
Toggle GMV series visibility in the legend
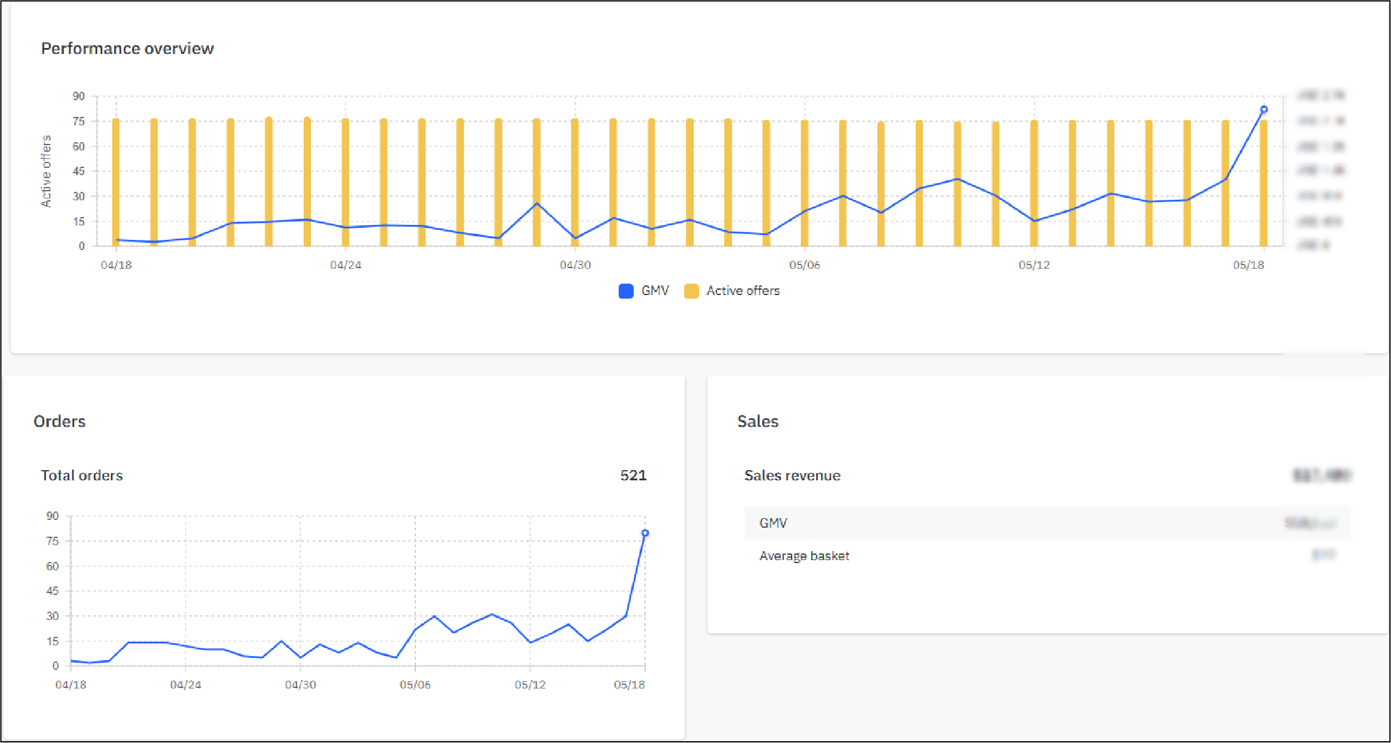(654, 290)
